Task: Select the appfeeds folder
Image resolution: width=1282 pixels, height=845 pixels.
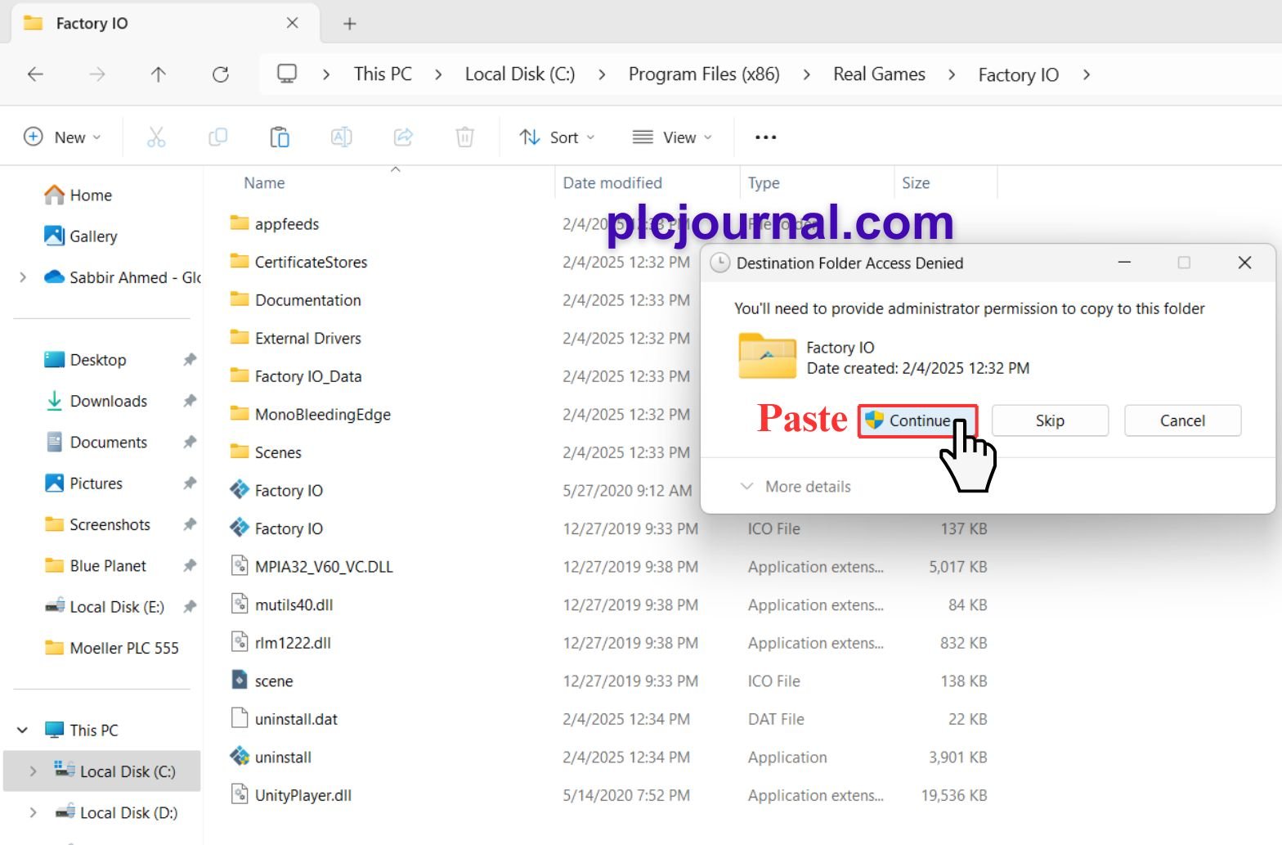Action: (x=287, y=224)
